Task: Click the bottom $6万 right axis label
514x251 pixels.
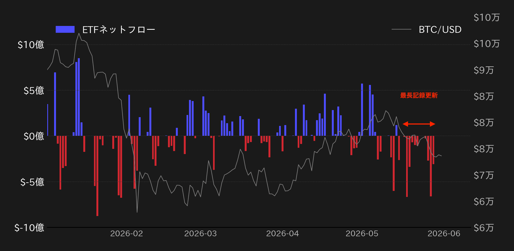Action: 484,228
